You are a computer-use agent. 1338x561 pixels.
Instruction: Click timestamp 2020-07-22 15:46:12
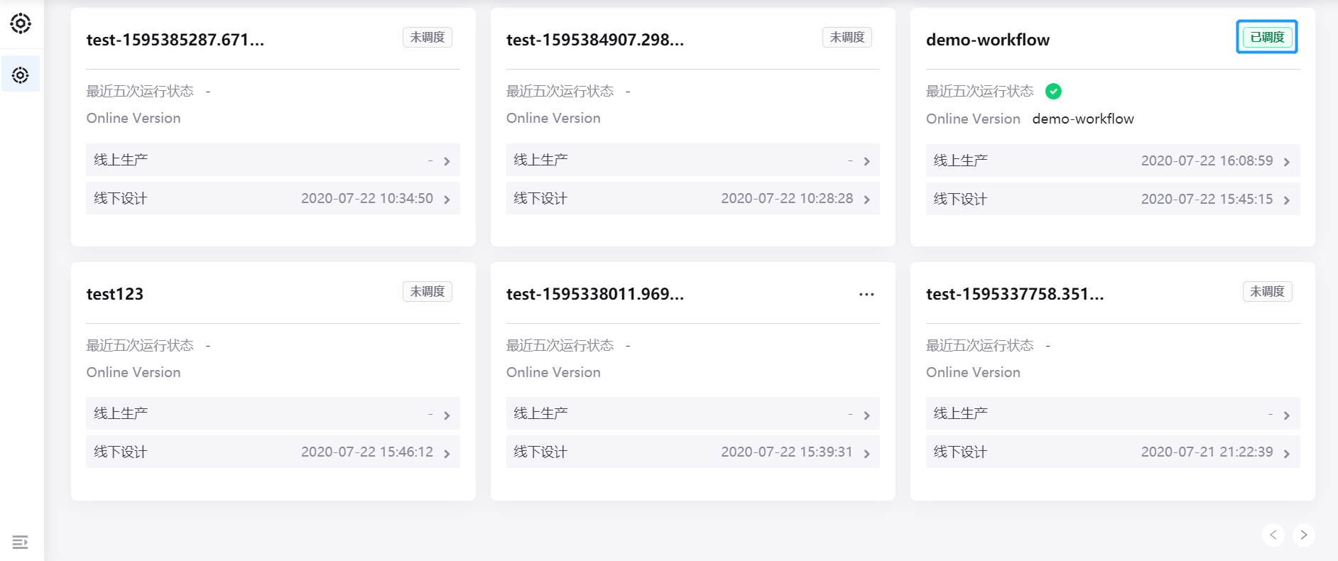point(367,452)
